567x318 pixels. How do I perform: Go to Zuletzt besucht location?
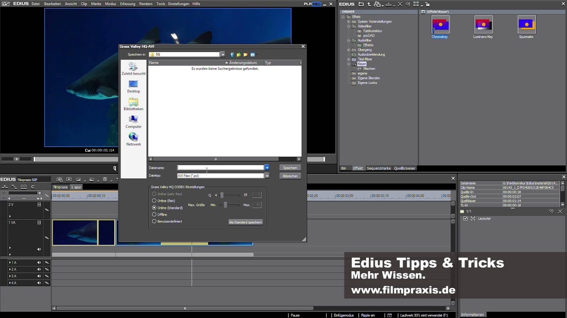[x=133, y=69]
